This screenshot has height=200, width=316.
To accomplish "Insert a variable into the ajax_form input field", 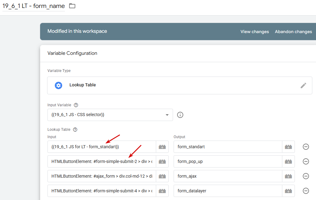I will point(162,176).
